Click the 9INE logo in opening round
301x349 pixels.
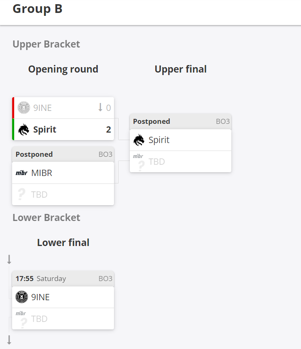(24, 108)
